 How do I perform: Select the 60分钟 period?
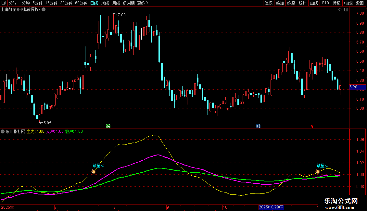(81, 3)
